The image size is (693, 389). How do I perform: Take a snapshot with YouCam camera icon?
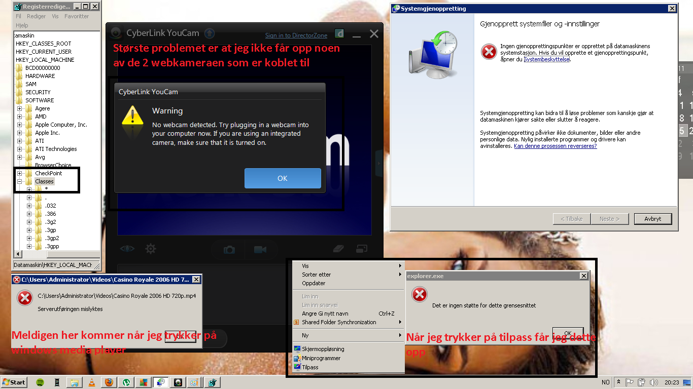coord(229,250)
